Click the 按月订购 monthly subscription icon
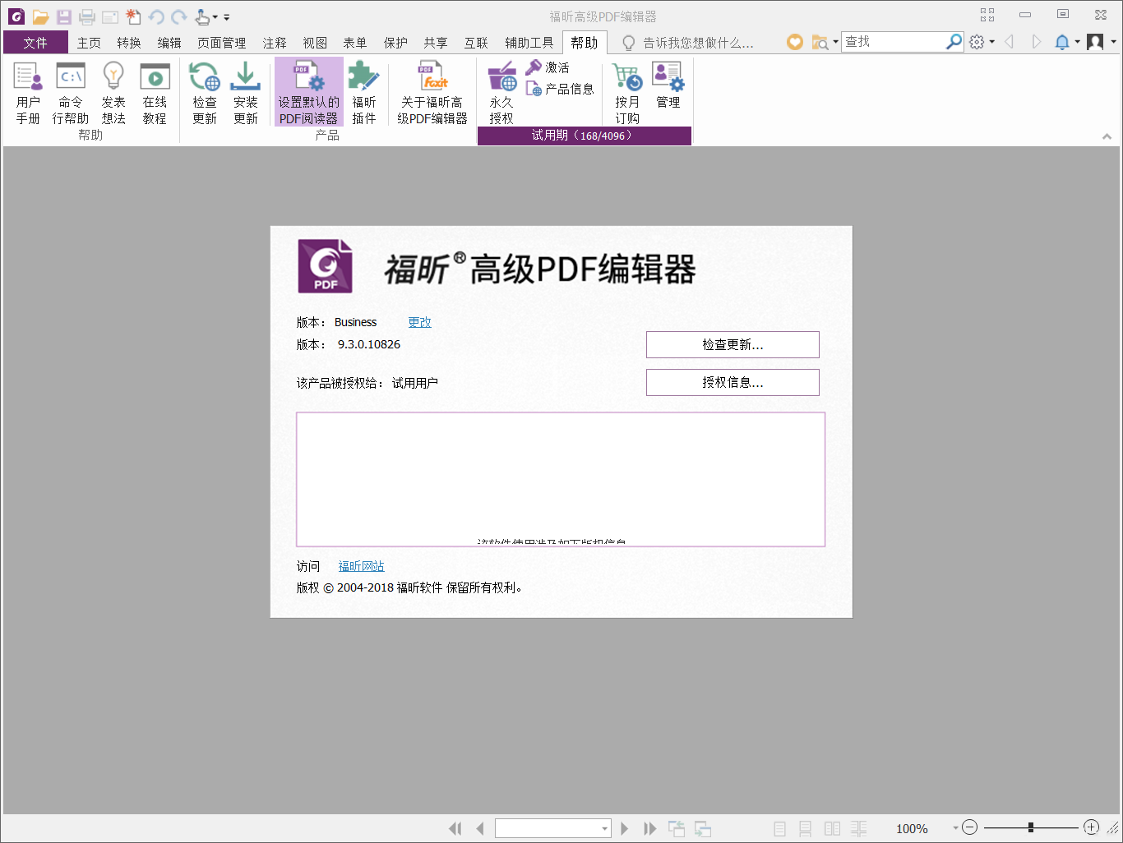The width and height of the screenshot is (1123, 843). (x=627, y=94)
